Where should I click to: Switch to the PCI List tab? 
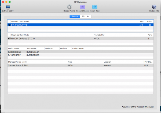(x=86, y=17)
